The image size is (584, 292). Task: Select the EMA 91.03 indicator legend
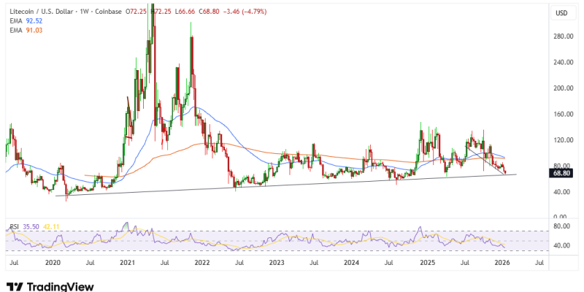pyautogui.click(x=24, y=31)
